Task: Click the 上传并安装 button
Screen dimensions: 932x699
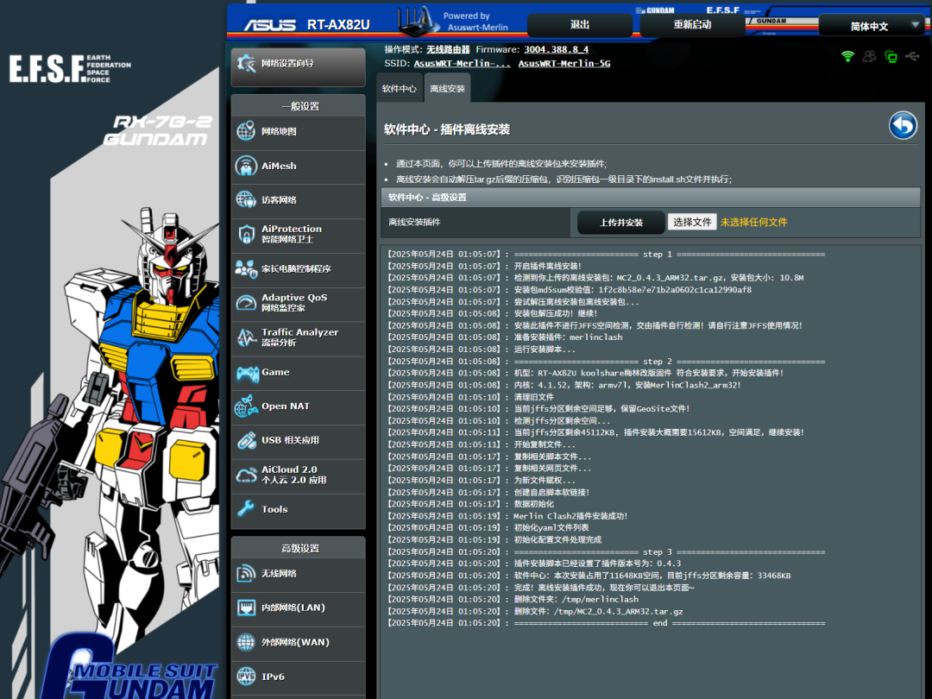Action: pos(621,223)
